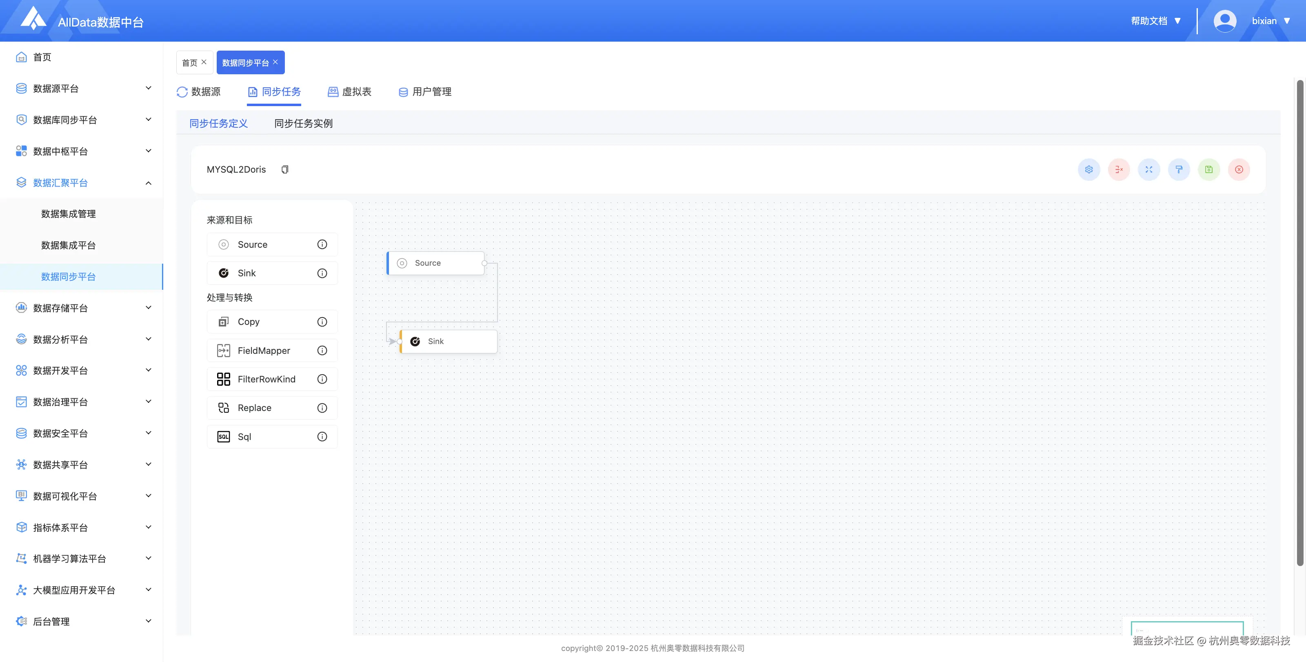
Task: Click the fit-to-screen arrows icon
Action: click(x=1148, y=169)
